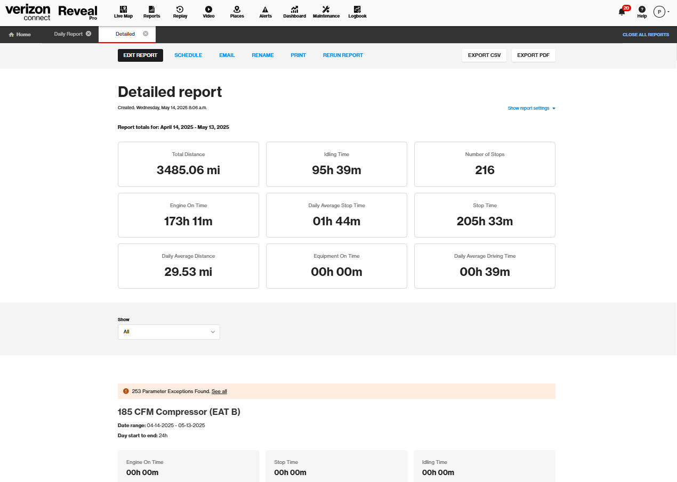Open the Replay feature
This screenshot has width=677, height=482.
tap(180, 12)
